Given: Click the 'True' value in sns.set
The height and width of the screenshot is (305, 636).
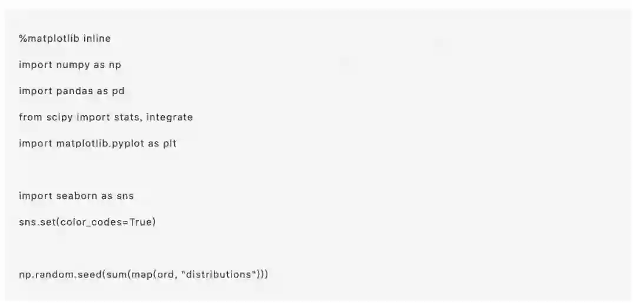Looking at the screenshot, I should [140, 222].
